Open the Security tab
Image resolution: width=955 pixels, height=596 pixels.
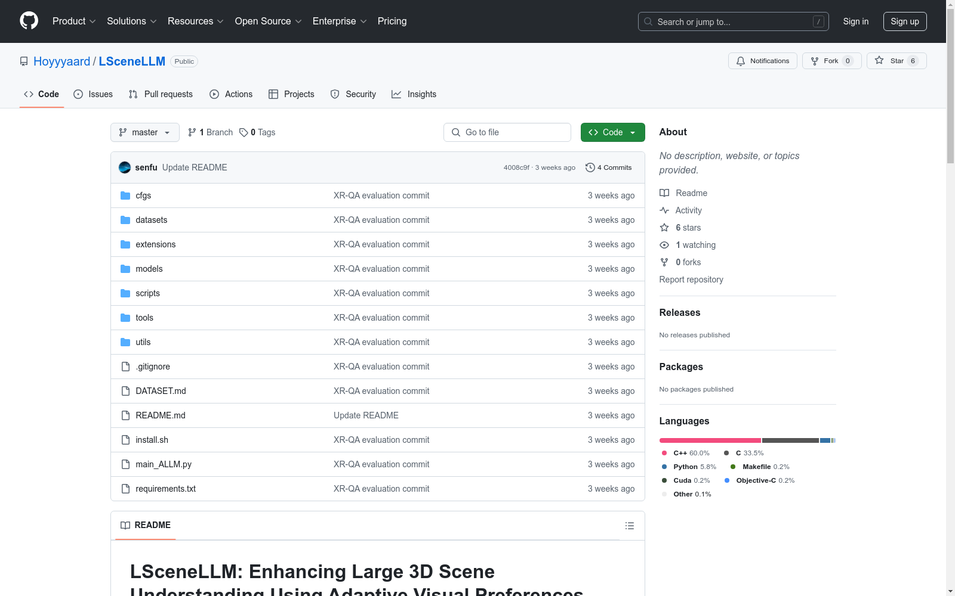coord(353,94)
